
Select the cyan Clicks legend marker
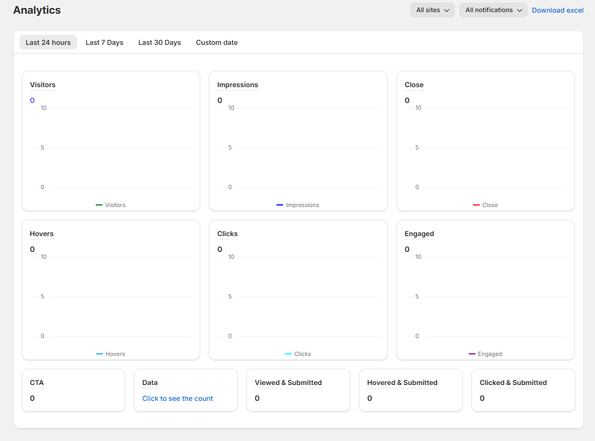pos(287,354)
